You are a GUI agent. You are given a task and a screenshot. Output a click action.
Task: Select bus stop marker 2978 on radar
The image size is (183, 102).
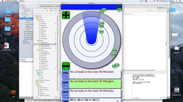113,55
